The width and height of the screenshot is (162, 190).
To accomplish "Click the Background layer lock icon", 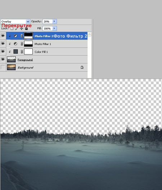I will click(x=82, y=67).
